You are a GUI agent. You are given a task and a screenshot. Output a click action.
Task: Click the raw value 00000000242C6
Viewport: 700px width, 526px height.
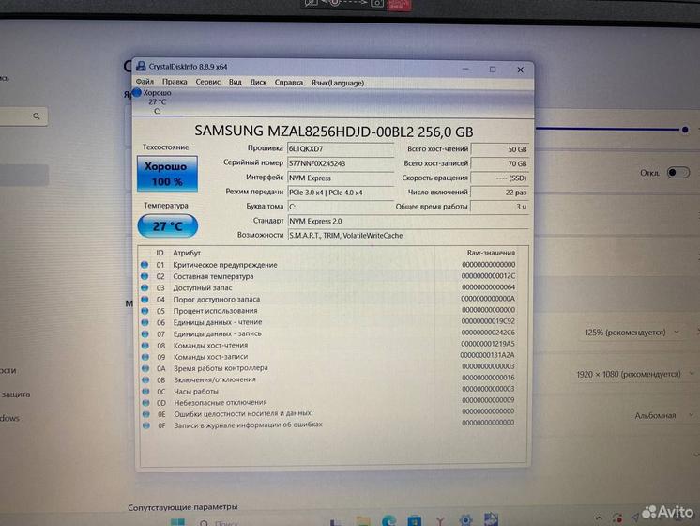coord(488,333)
